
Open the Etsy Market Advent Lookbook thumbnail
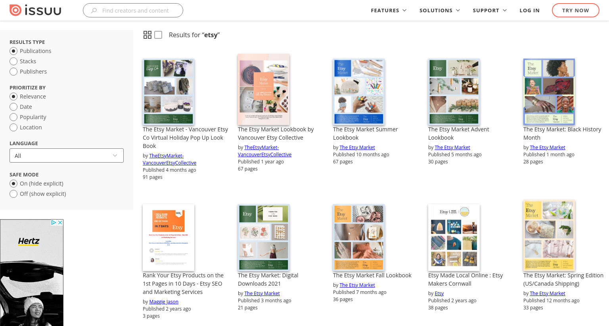coord(454,92)
